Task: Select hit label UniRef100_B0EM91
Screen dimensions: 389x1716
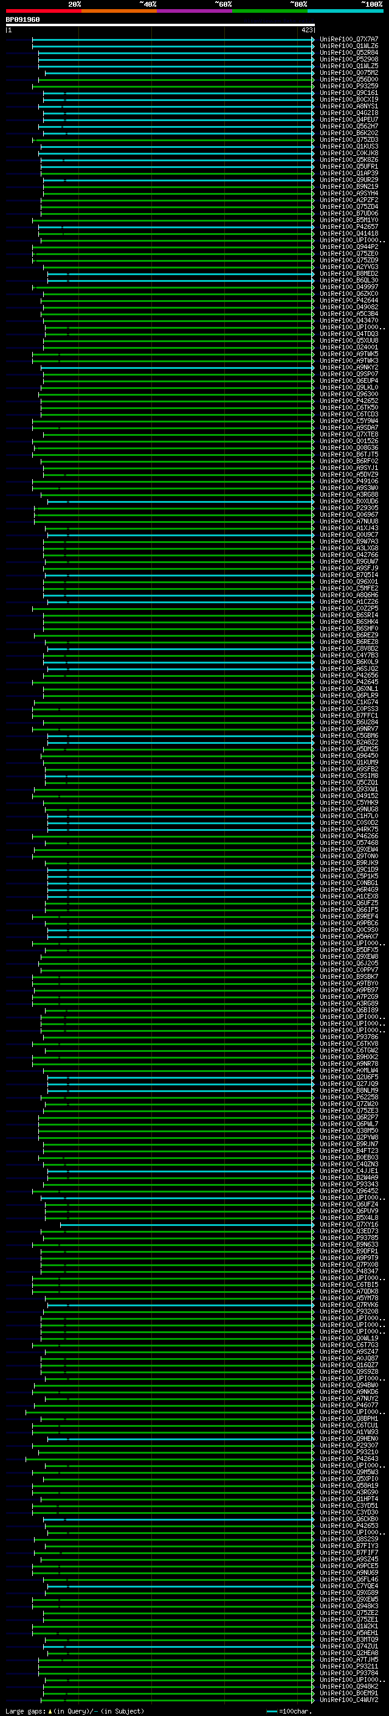Action: click(x=349, y=1693)
